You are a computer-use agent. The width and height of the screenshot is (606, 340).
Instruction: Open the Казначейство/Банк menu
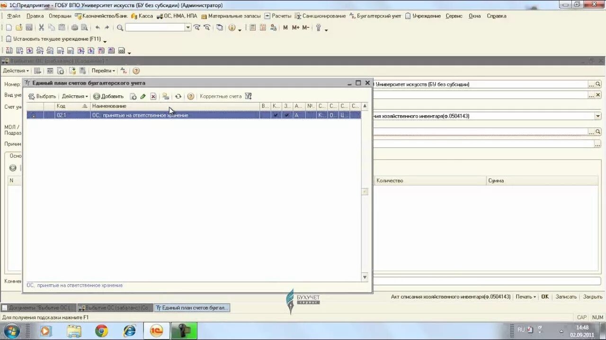point(101,16)
